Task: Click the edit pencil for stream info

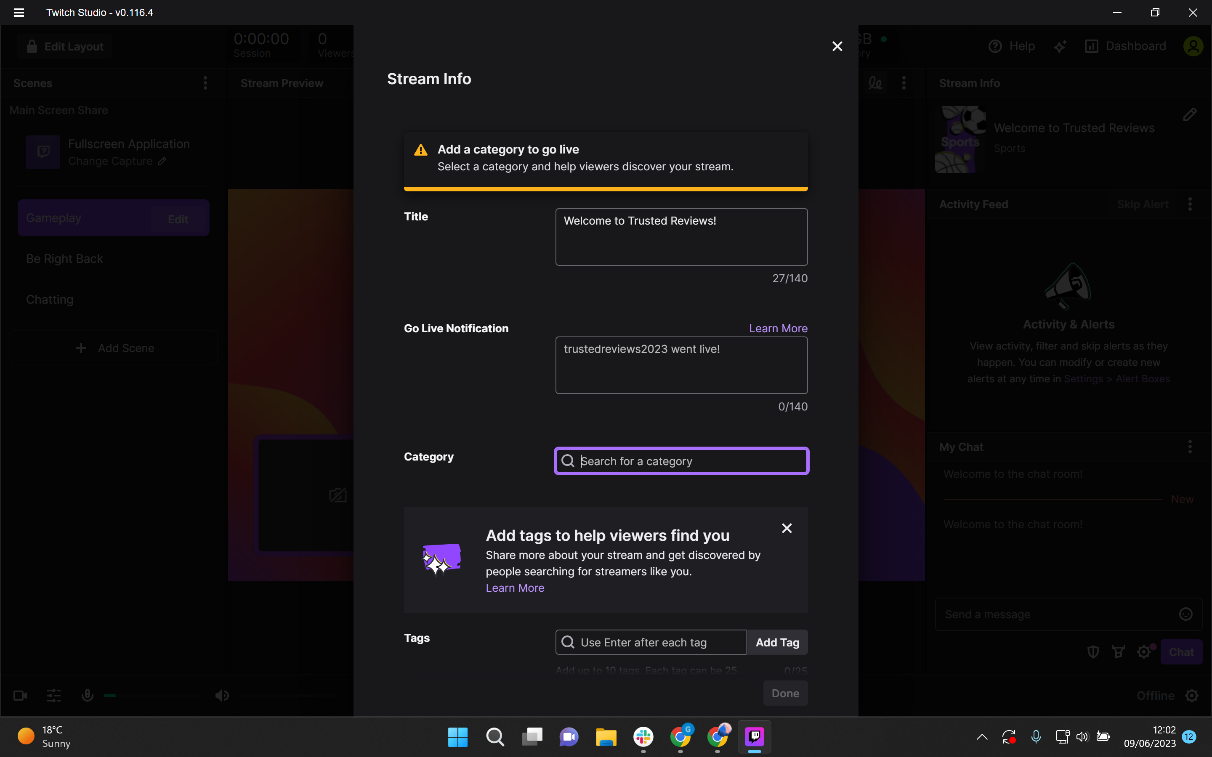Action: pos(1190,115)
